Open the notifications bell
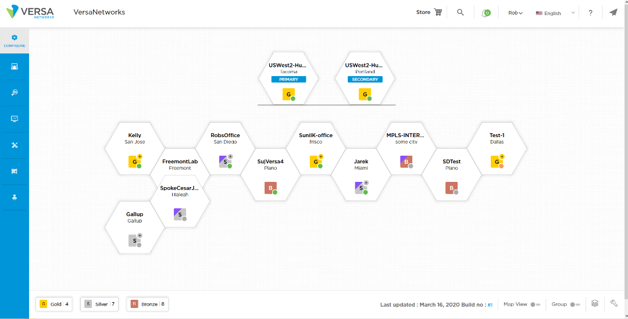 tap(485, 13)
